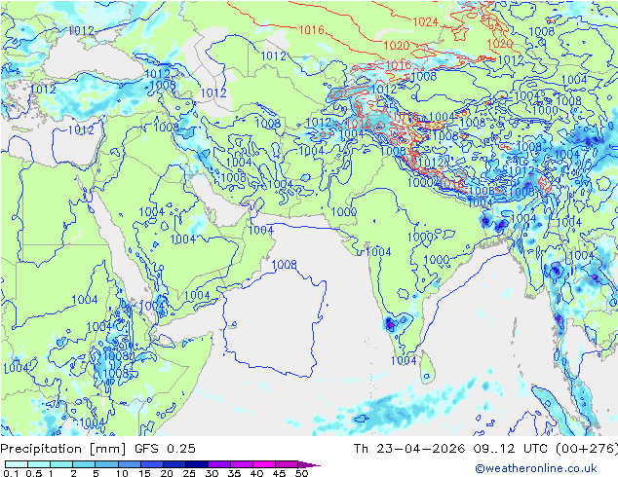This screenshot has height=477, width=618.
Task: Click the '50' legend value
Action: pyautogui.click(x=301, y=473)
